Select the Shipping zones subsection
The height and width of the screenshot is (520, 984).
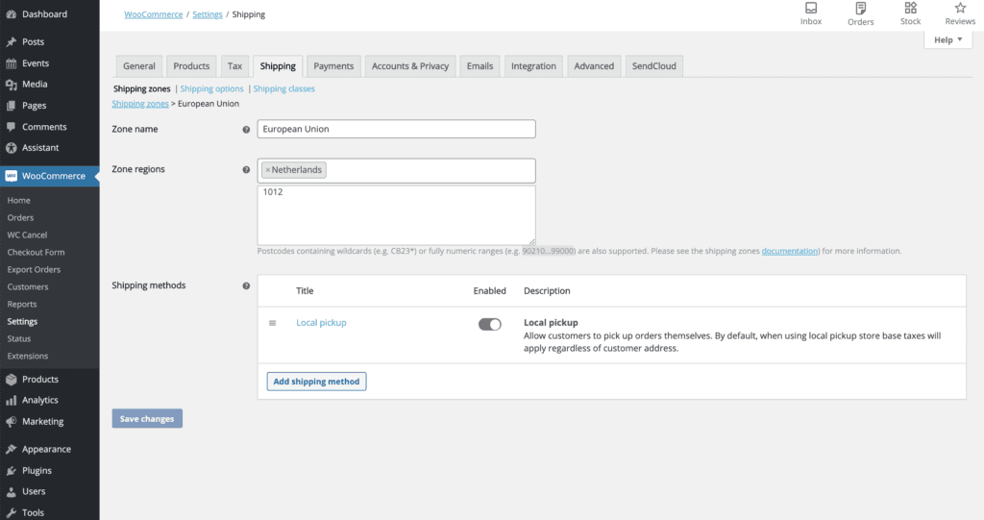[142, 88]
